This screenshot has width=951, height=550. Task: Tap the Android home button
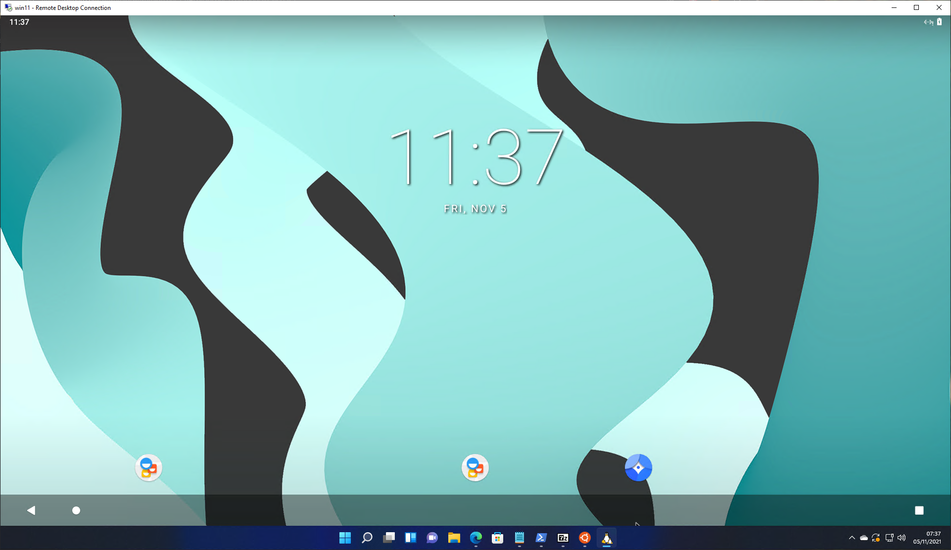tap(76, 510)
